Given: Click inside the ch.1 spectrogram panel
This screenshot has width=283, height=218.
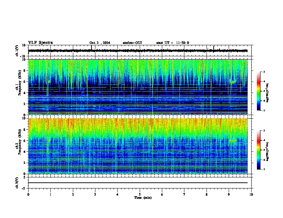Looking at the screenshot, I should pos(138,87).
